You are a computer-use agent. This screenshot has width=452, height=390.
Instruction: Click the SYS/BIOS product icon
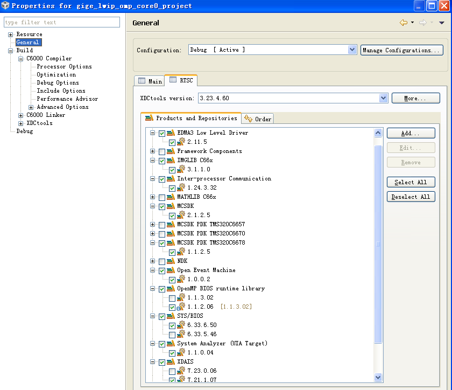[171, 316]
